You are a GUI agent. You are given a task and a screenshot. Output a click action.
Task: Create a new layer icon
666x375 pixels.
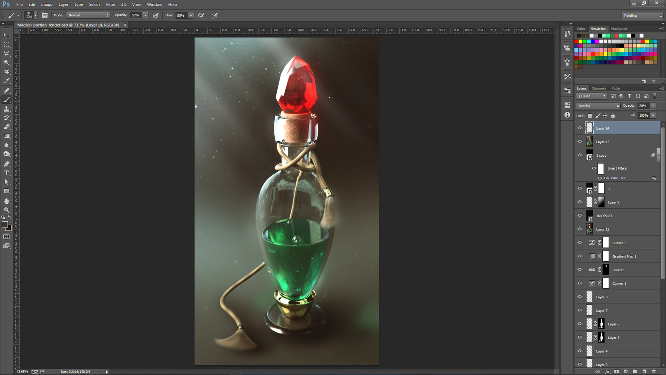click(644, 371)
